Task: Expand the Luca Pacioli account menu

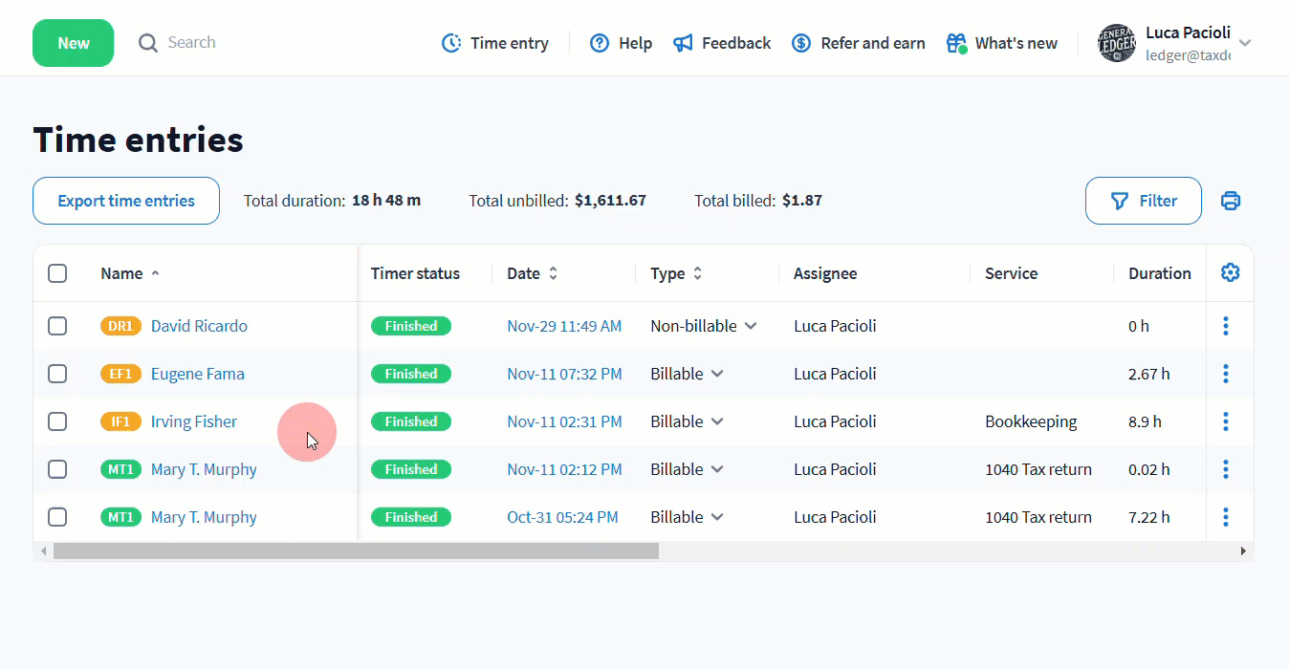Action: (1244, 43)
